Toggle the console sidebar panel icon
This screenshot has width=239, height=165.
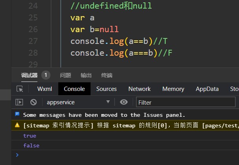pyautogui.click(x=19, y=102)
